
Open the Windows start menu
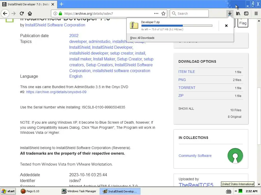click(8, 191)
